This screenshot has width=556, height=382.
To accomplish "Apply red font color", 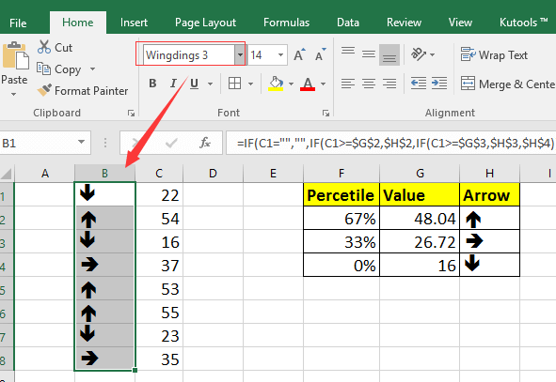I will (x=308, y=84).
